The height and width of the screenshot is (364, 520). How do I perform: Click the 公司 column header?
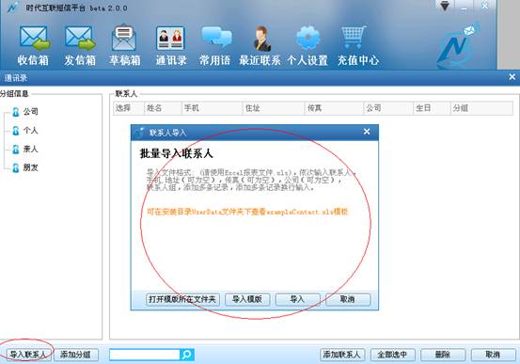tap(388, 108)
